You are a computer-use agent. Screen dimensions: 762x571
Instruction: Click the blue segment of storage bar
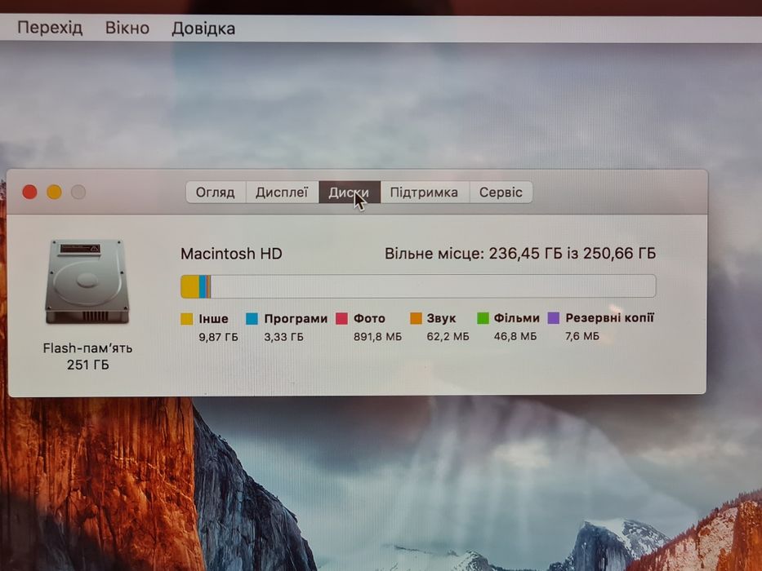point(203,286)
